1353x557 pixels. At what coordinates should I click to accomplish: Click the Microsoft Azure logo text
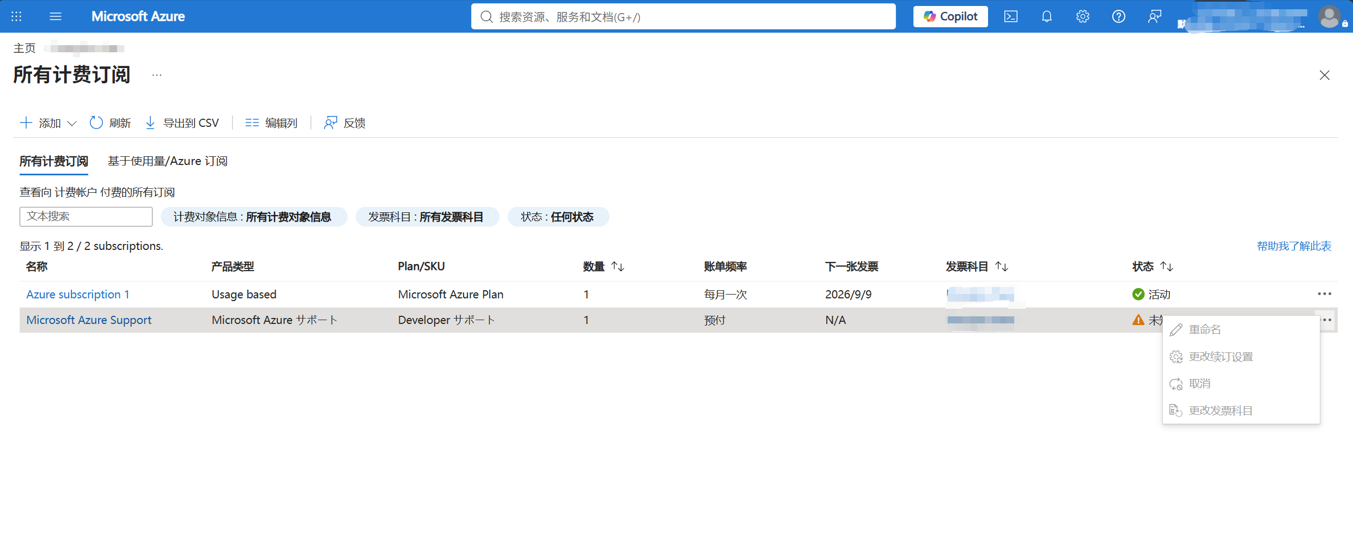(x=138, y=16)
